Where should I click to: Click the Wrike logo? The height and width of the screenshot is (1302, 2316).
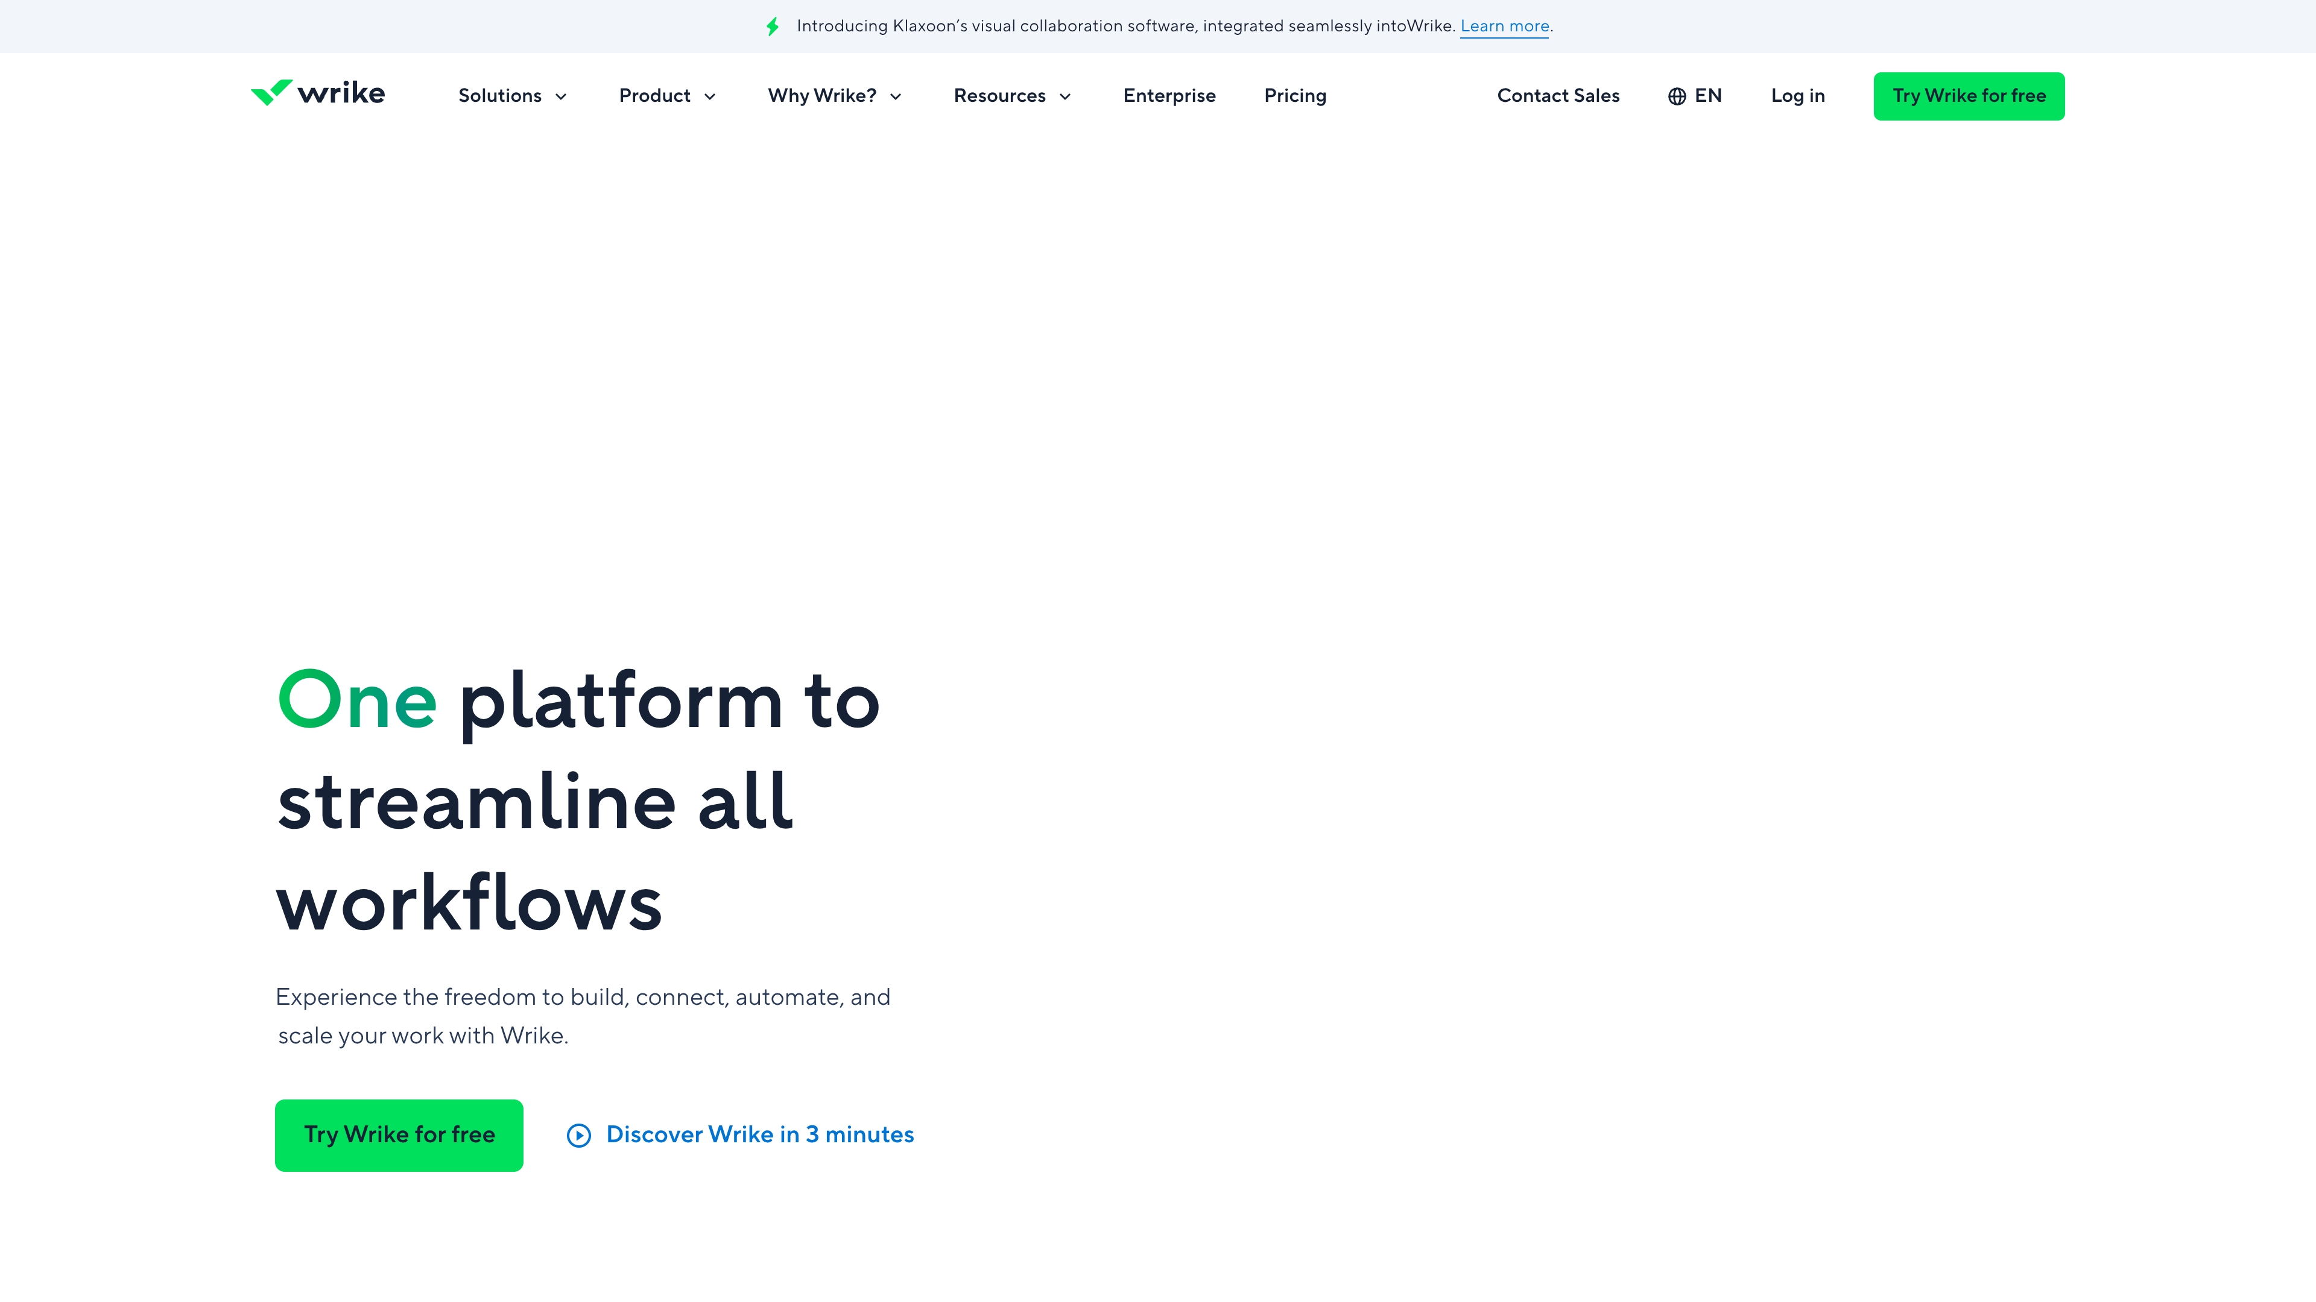point(317,93)
